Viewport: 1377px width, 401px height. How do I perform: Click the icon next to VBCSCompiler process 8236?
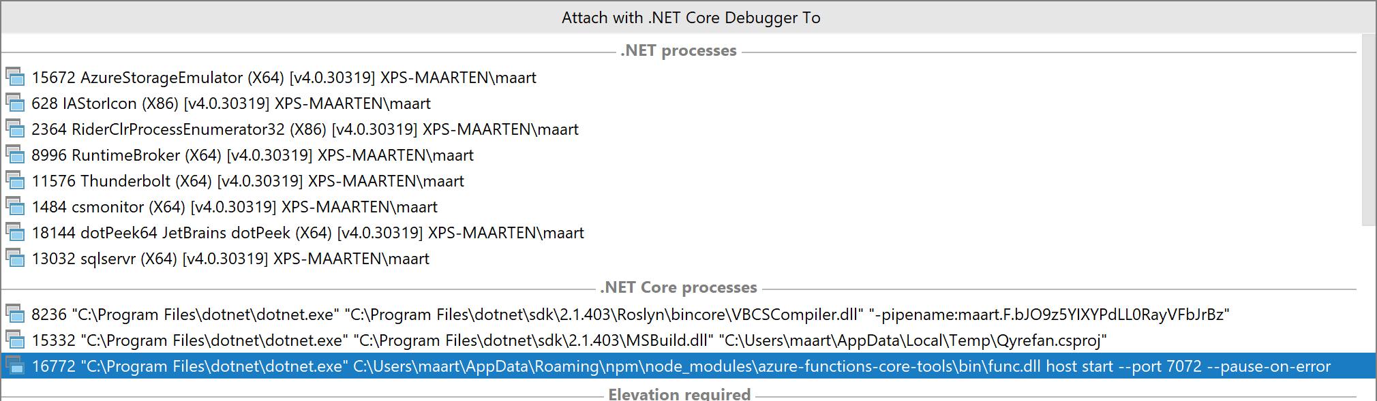point(16,314)
